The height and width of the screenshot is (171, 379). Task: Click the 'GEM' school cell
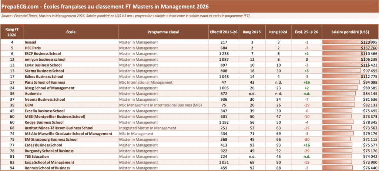coord(71,105)
